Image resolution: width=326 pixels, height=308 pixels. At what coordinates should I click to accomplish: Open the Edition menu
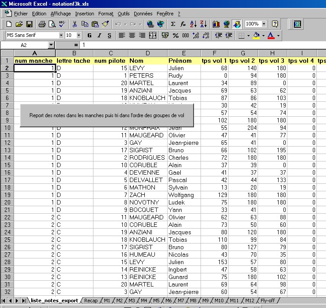[39, 14]
